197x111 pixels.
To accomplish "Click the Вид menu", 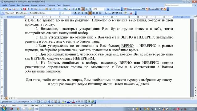I will click(x=18, y=5).
